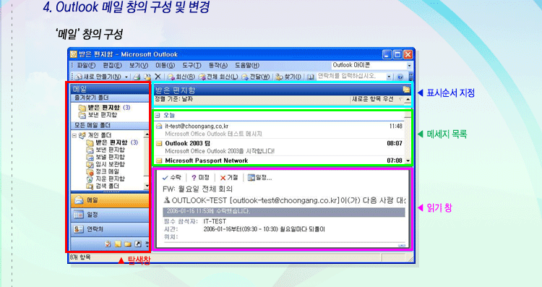Click the 거절 decline button
Image resolution: width=542 pixels, height=287 pixels.
click(x=229, y=178)
